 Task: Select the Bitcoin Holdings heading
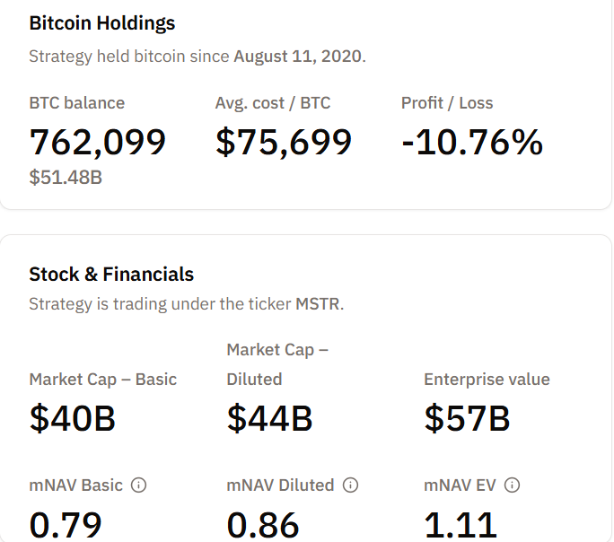click(102, 23)
